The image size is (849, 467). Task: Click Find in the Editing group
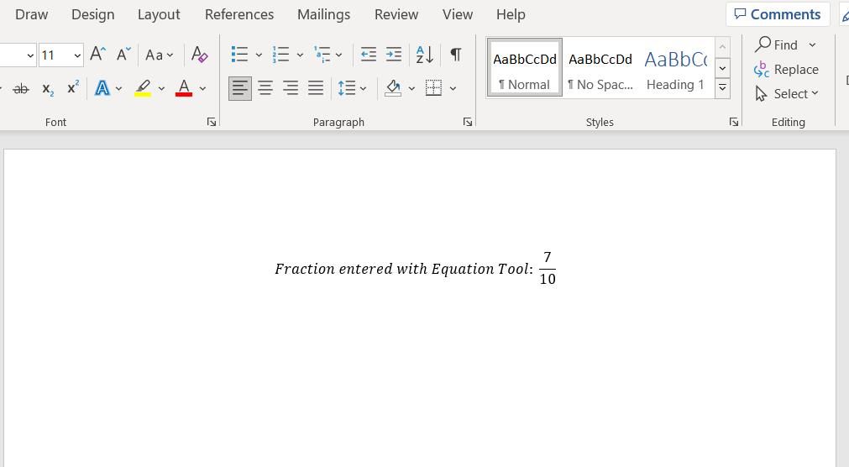(x=777, y=45)
